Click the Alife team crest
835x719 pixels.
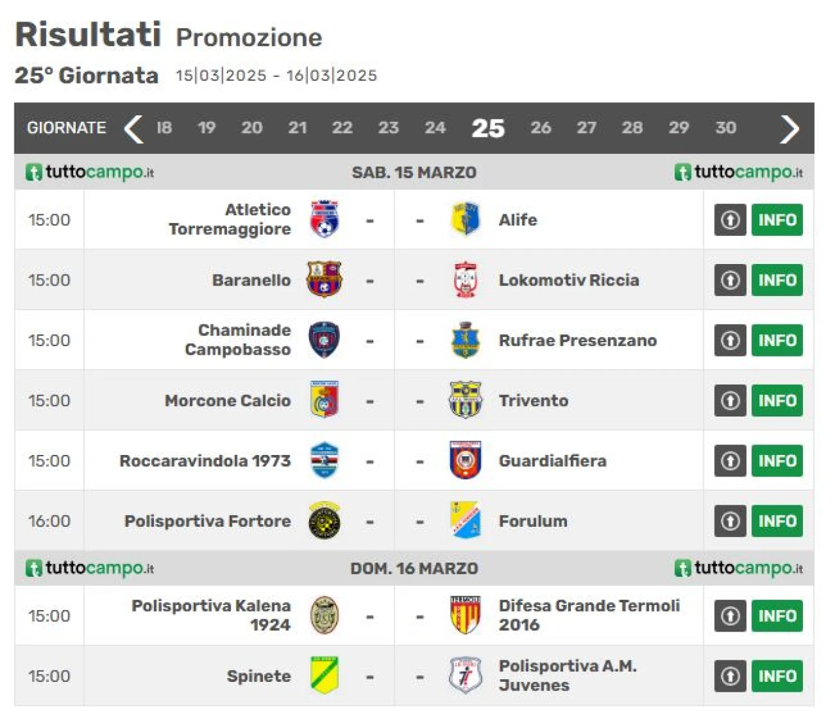[465, 219]
